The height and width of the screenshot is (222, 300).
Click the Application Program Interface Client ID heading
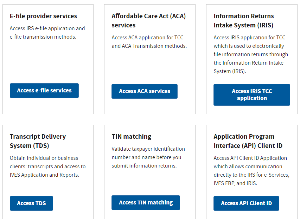(x=248, y=141)
